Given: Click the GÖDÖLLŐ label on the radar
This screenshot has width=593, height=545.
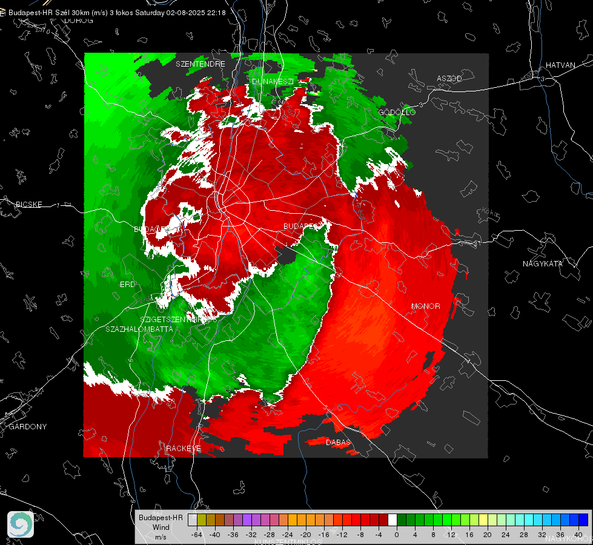Looking at the screenshot, I should pyautogui.click(x=397, y=112).
